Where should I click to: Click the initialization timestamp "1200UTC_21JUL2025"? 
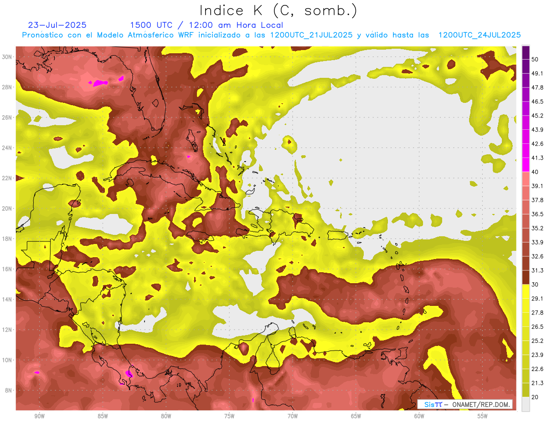pyautogui.click(x=311, y=35)
